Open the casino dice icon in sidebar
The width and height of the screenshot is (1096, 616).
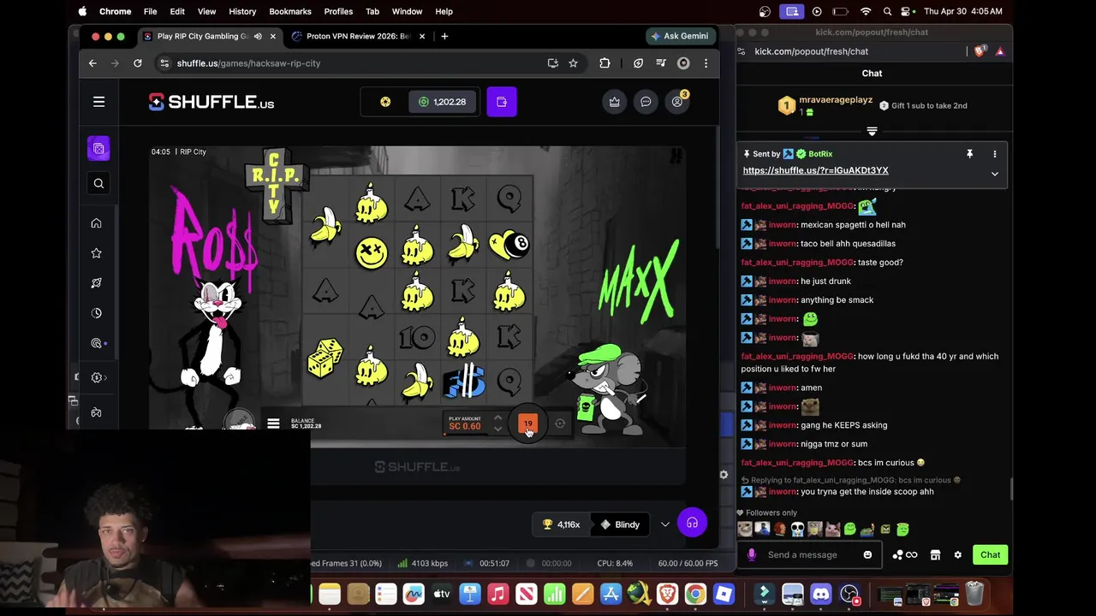pos(98,149)
